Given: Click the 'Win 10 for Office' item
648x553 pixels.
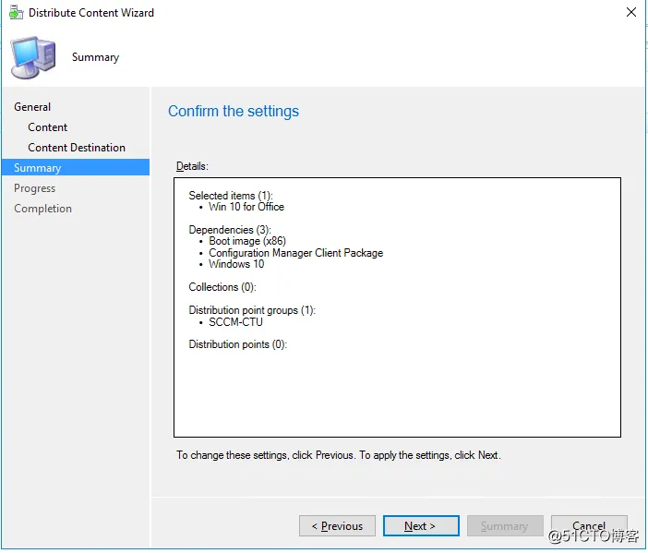Looking at the screenshot, I should click(246, 207).
